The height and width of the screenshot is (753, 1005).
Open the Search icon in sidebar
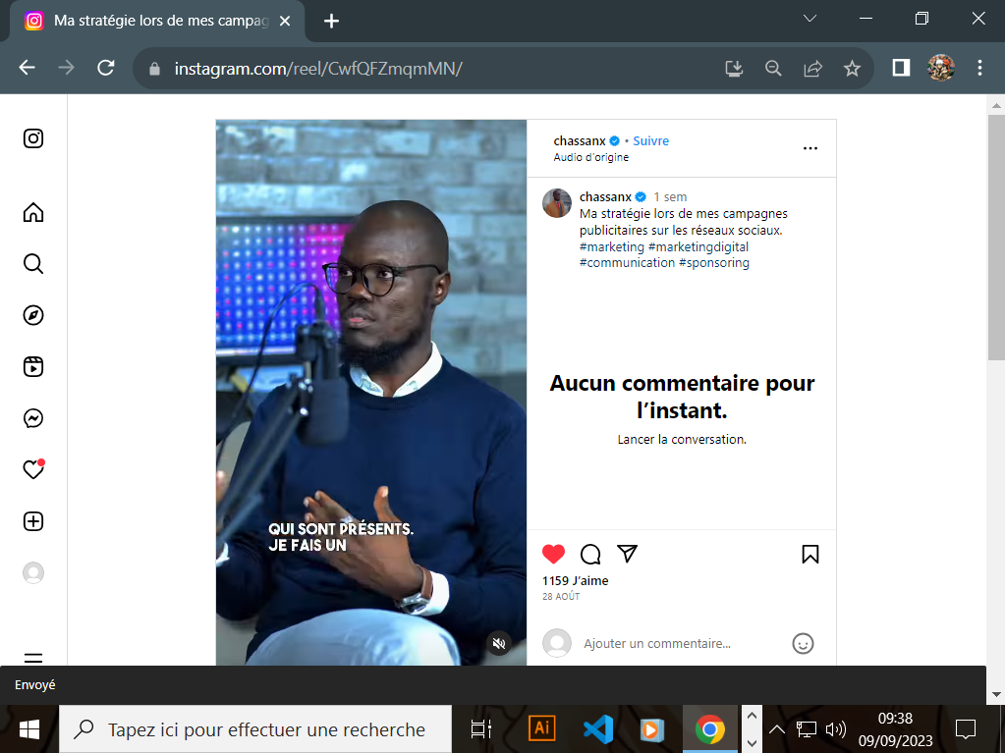point(33,264)
